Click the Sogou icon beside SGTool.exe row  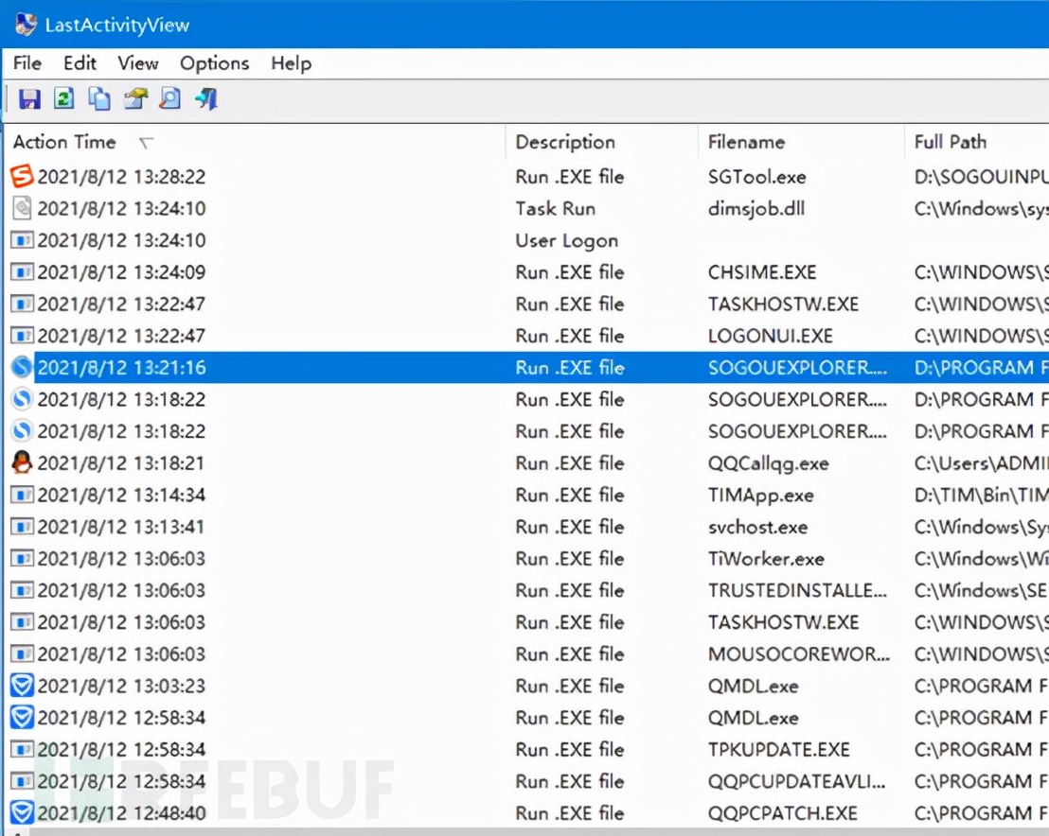pos(22,177)
